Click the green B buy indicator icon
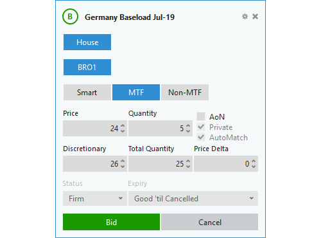 [x=70, y=17]
